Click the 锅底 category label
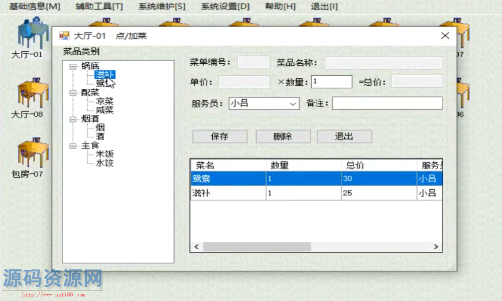The height and width of the screenshot is (301, 502). pyautogui.click(x=90, y=66)
